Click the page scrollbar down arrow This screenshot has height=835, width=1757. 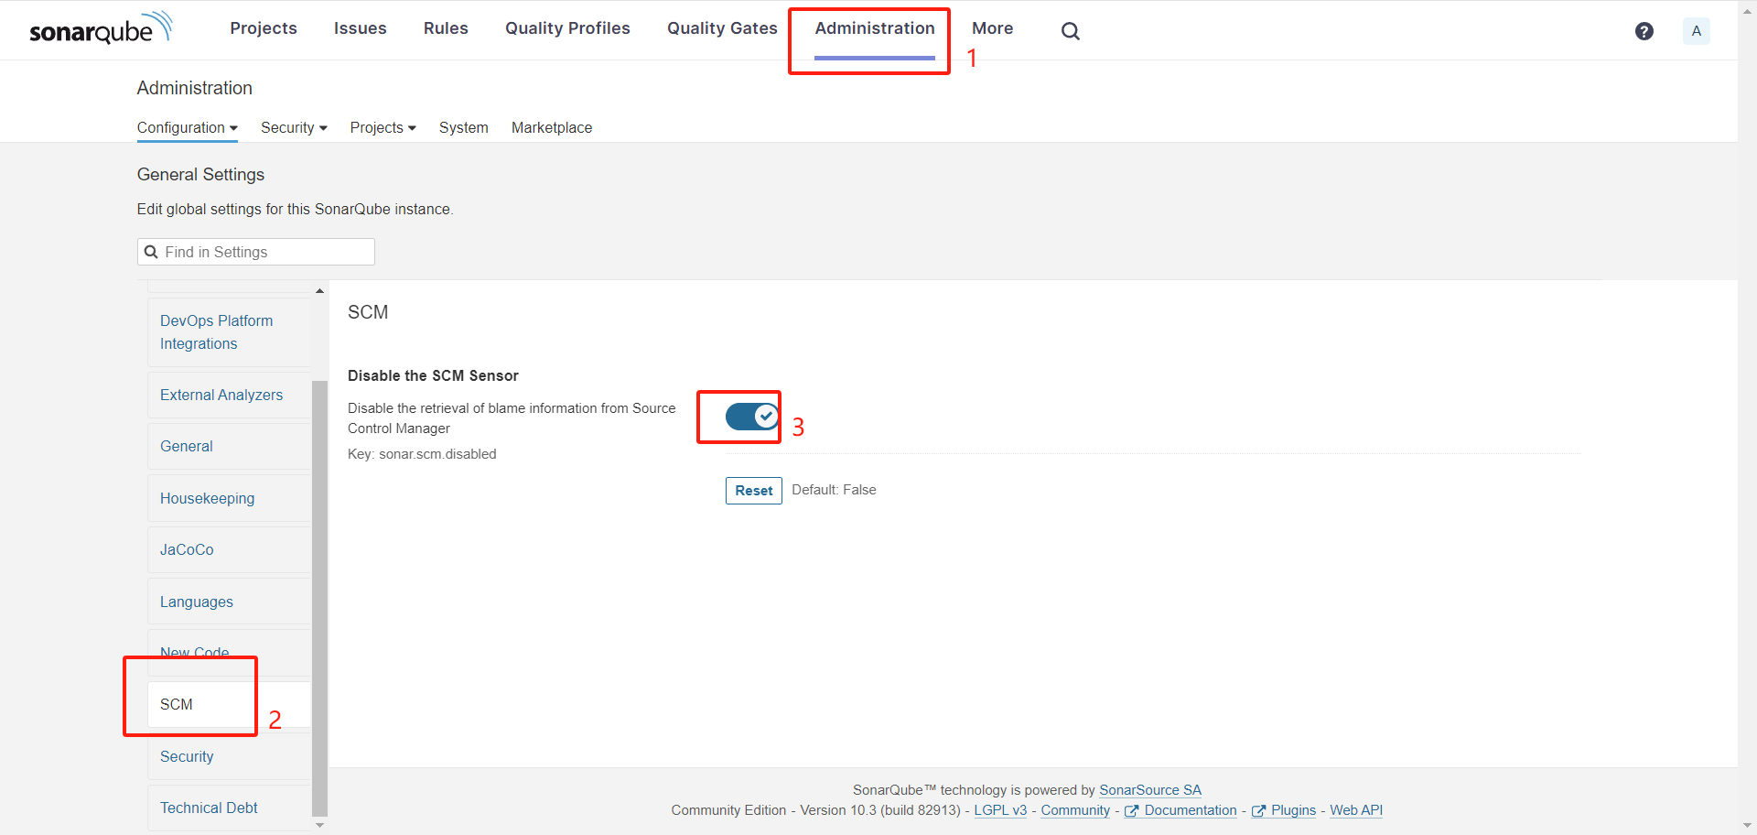click(x=1747, y=826)
